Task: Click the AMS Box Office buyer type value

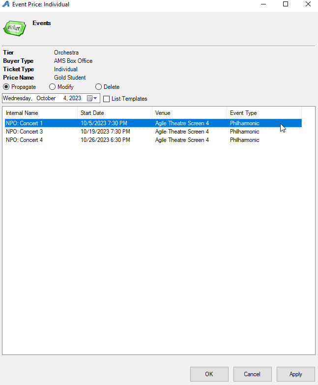Action: (x=73, y=61)
